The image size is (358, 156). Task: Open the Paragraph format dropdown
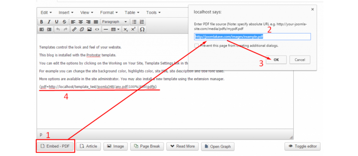point(115,22)
